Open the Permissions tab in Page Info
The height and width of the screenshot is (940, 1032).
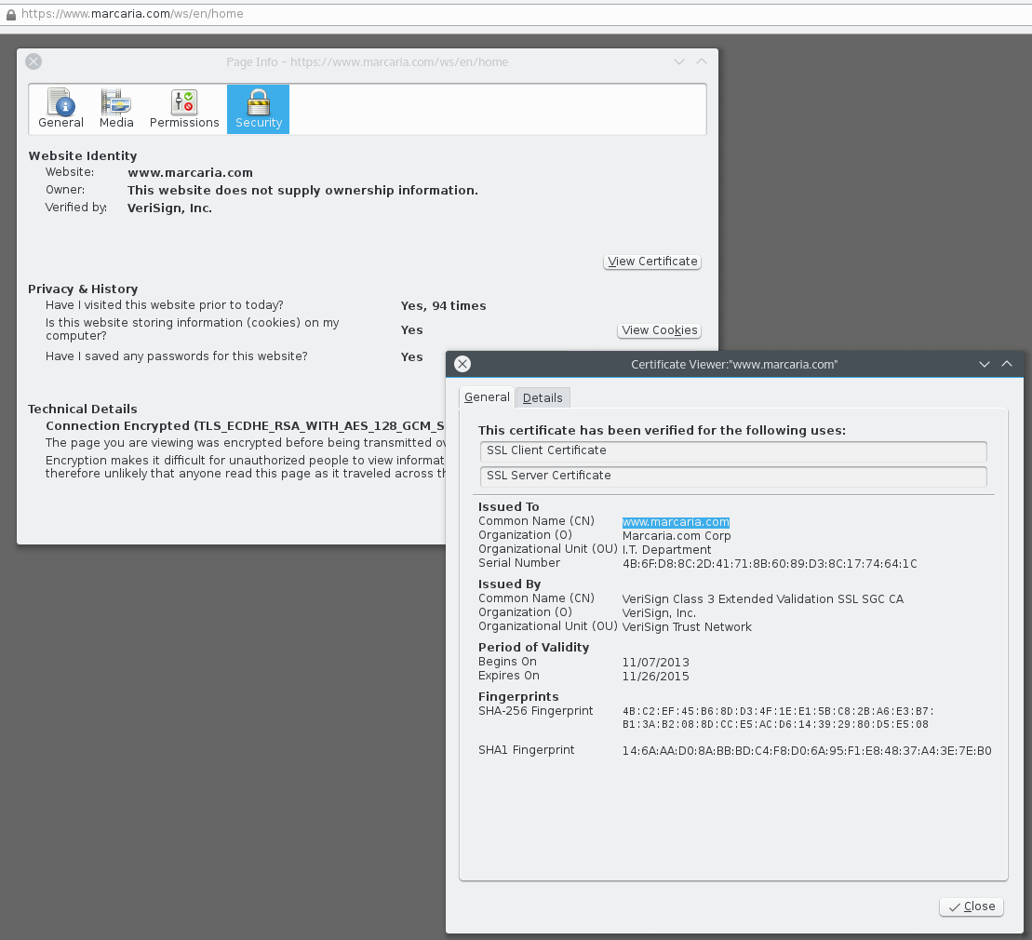(x=184, y=109)
